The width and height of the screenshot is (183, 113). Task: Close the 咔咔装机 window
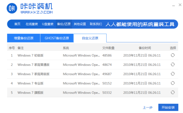click(180, 5)
